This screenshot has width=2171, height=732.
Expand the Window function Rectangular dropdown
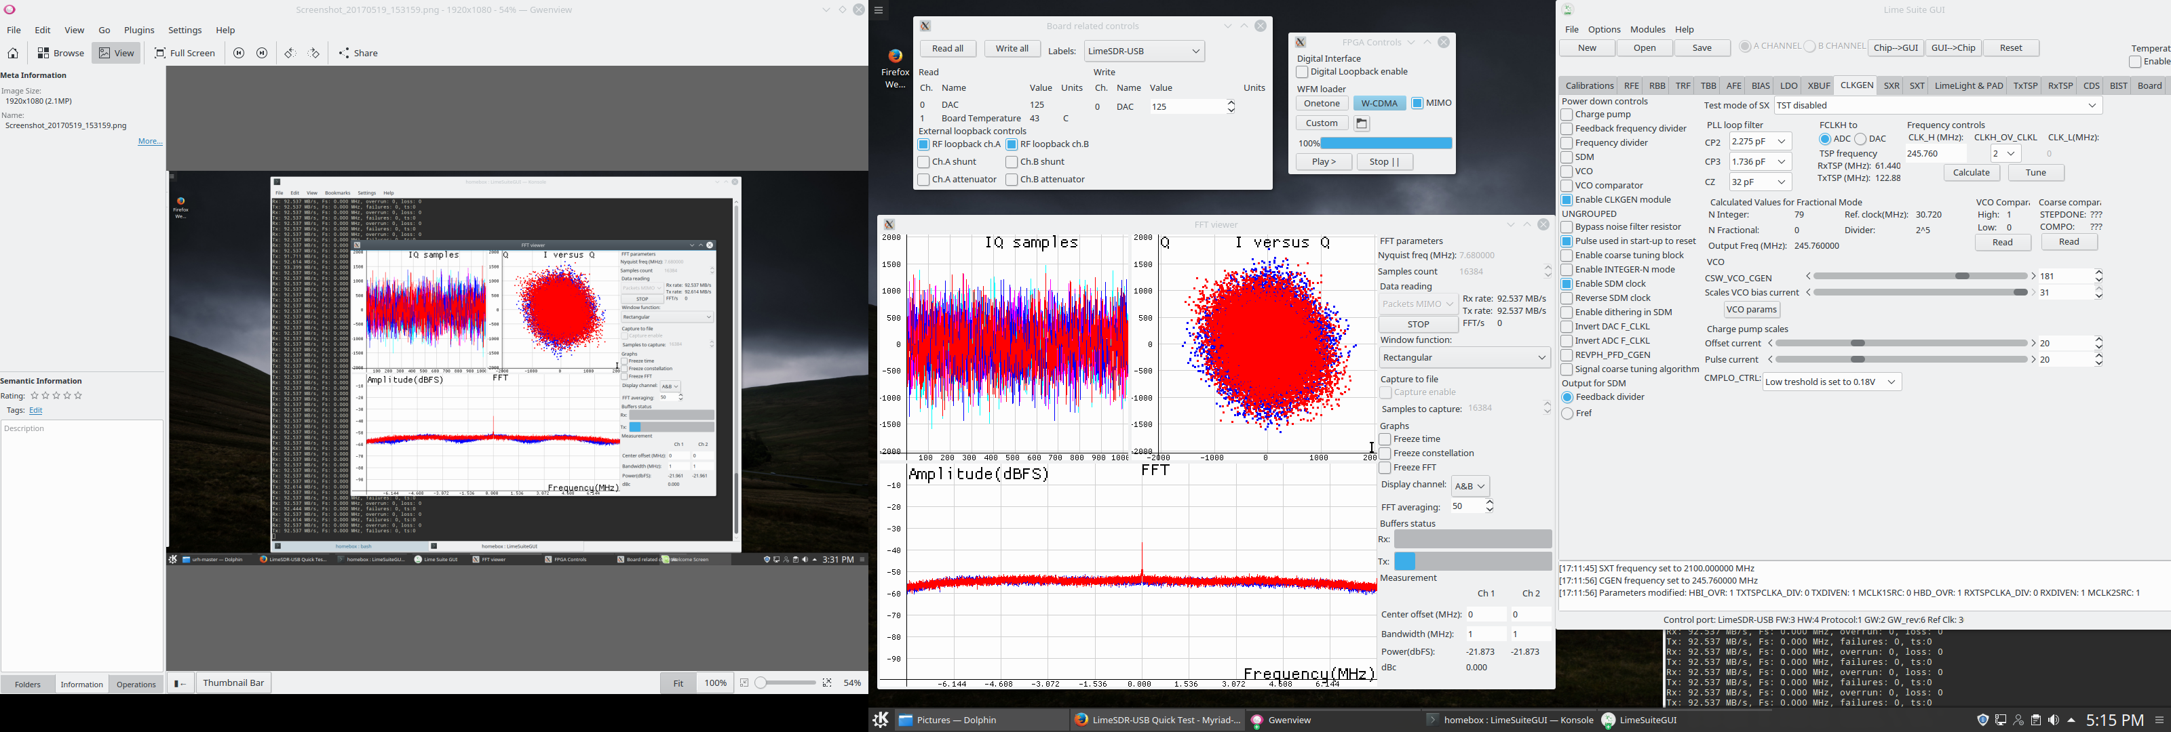[x=1464, y=358]
